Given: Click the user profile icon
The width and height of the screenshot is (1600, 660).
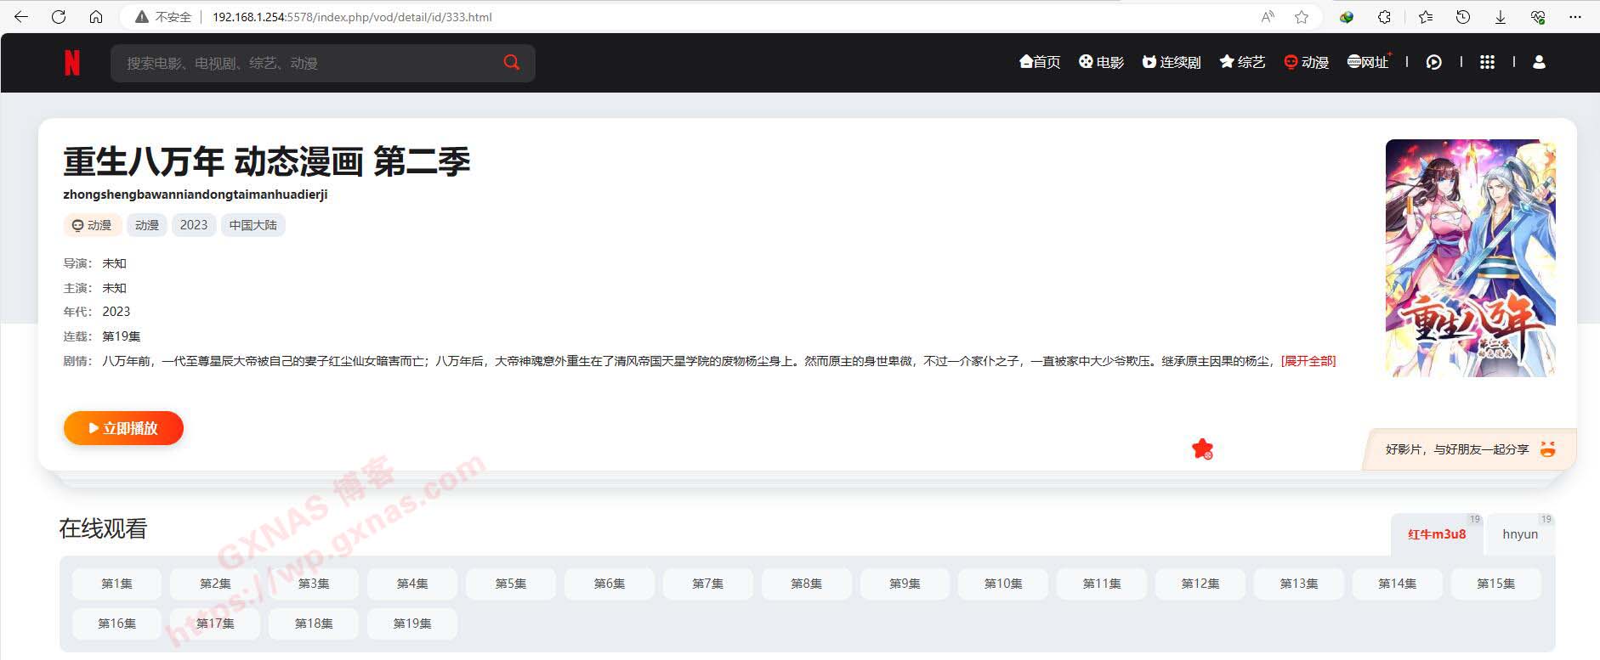Looking at the screenshot, I should click(1539, 62).
